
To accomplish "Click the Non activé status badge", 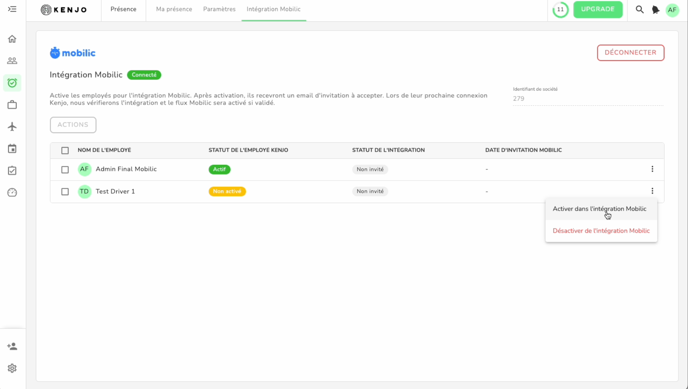I will (227, 191).
